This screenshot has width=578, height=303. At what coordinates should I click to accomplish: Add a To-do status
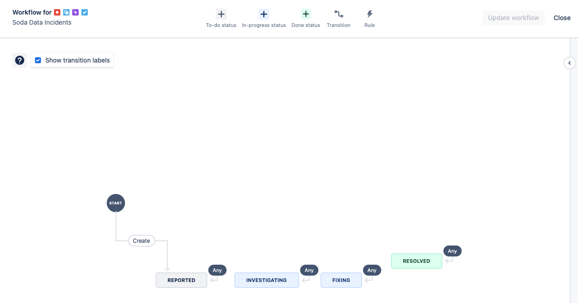221,14
